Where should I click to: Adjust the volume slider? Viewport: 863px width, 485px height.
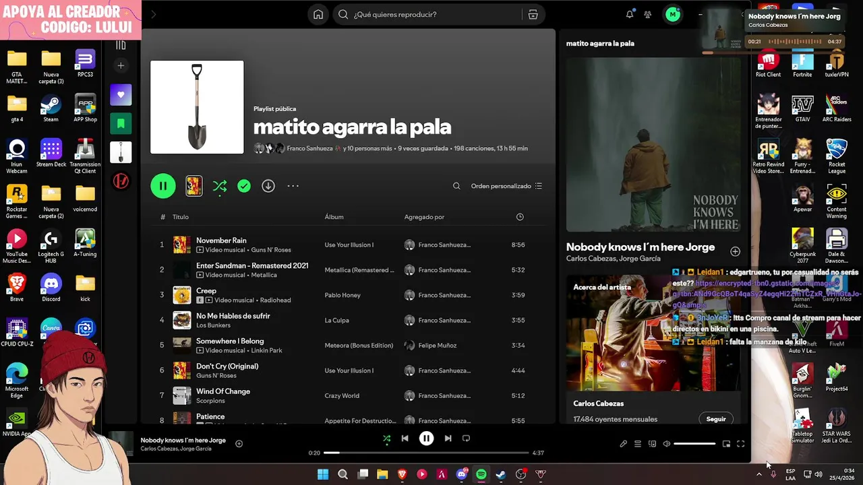point(694,444)
